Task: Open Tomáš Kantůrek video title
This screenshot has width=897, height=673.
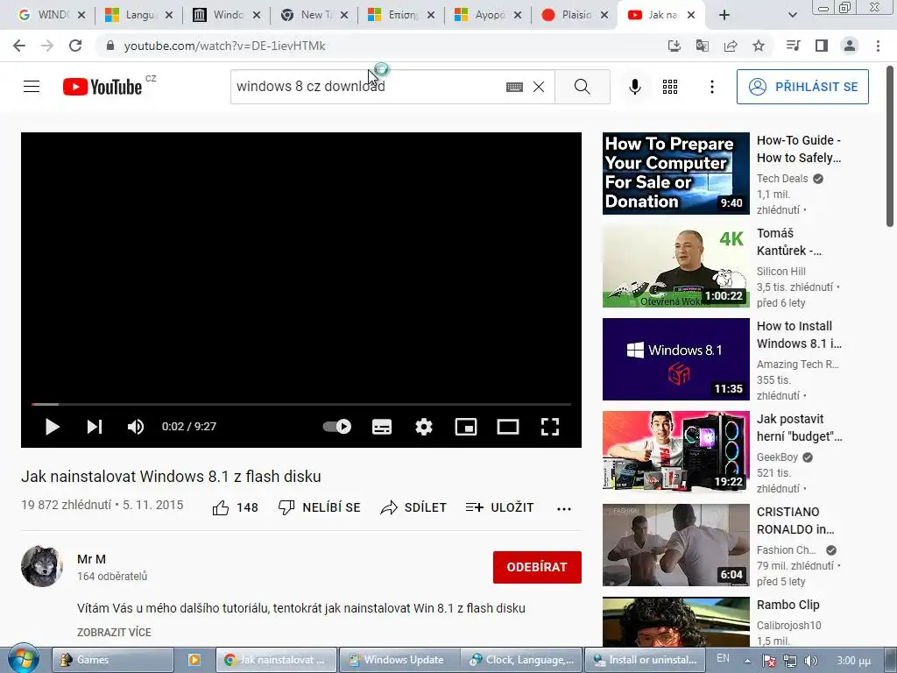Action: click(789, 242)
